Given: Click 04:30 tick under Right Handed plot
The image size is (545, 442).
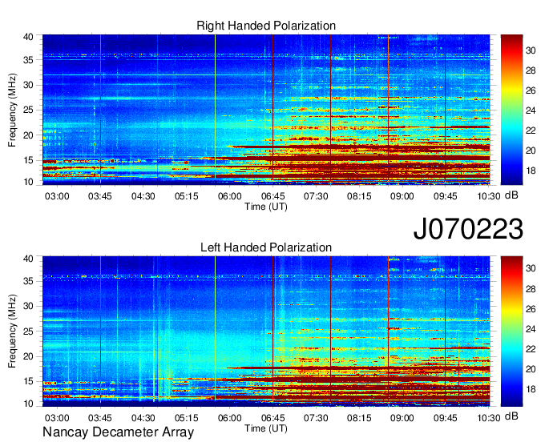Looking at the screenshot, I should 143,196.
